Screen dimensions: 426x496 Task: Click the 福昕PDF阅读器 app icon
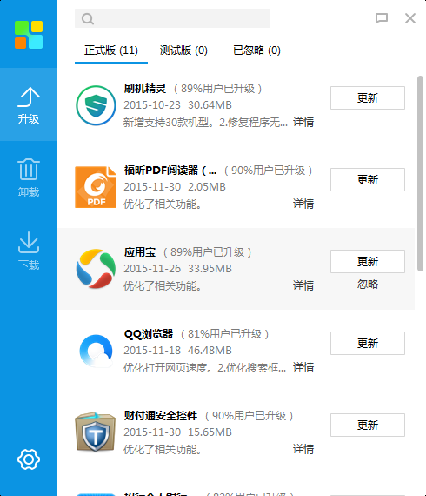pos(96,187)
